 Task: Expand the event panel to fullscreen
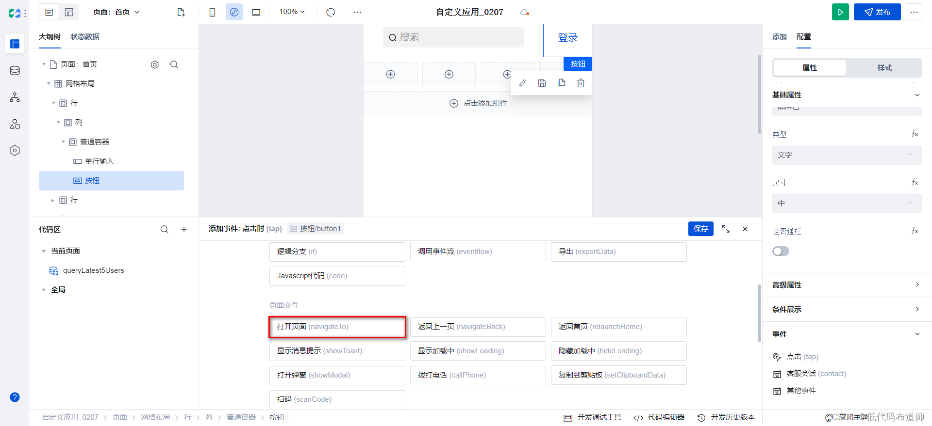pyautogui.click(x=726, y=229)
